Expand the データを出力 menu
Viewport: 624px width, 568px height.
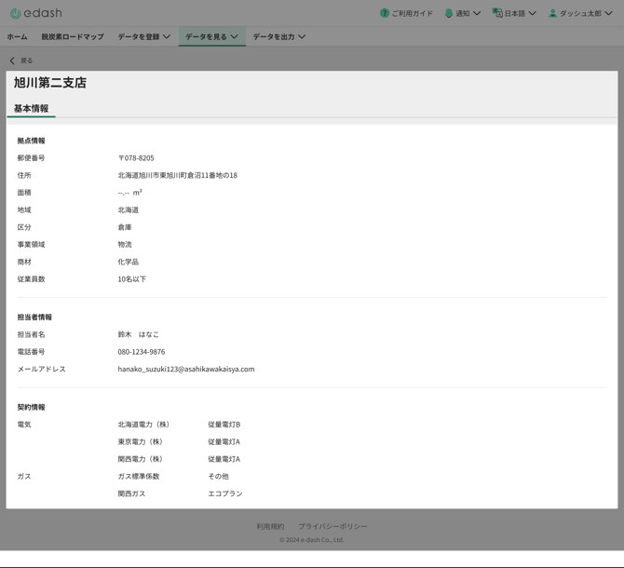click(278, 36)
